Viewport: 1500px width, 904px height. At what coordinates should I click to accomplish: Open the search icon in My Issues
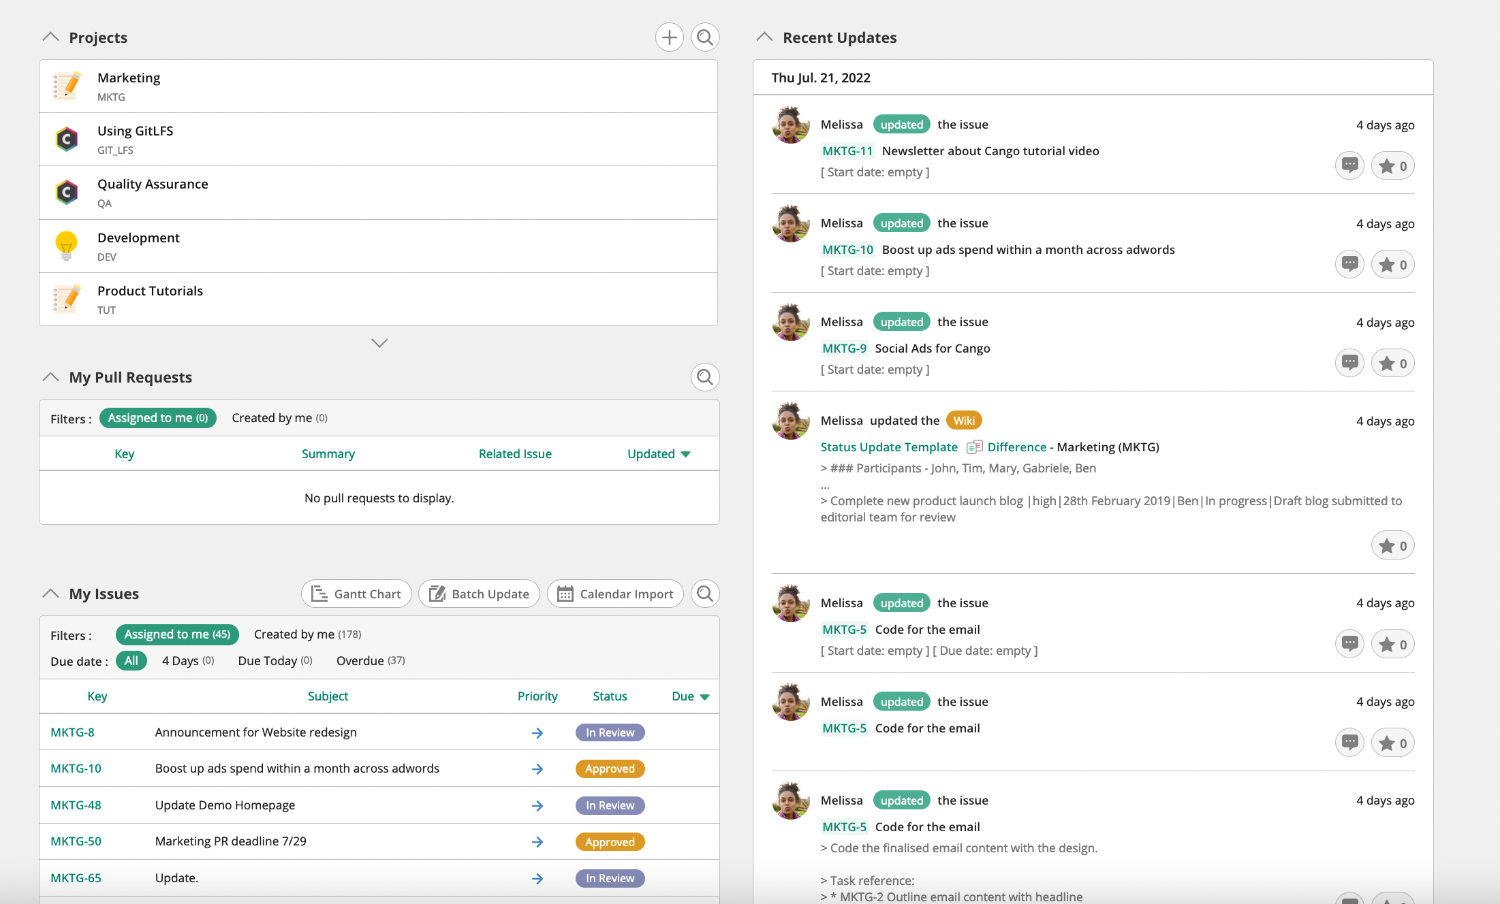(x=705, y=593)
